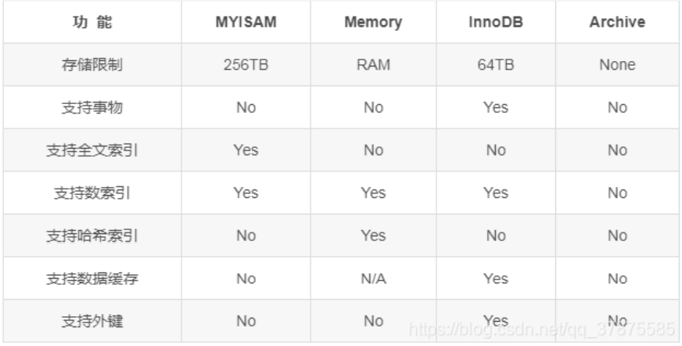This screenshot has width=682, height=346.
Task: Select the Archive column header
Action: 617,22
